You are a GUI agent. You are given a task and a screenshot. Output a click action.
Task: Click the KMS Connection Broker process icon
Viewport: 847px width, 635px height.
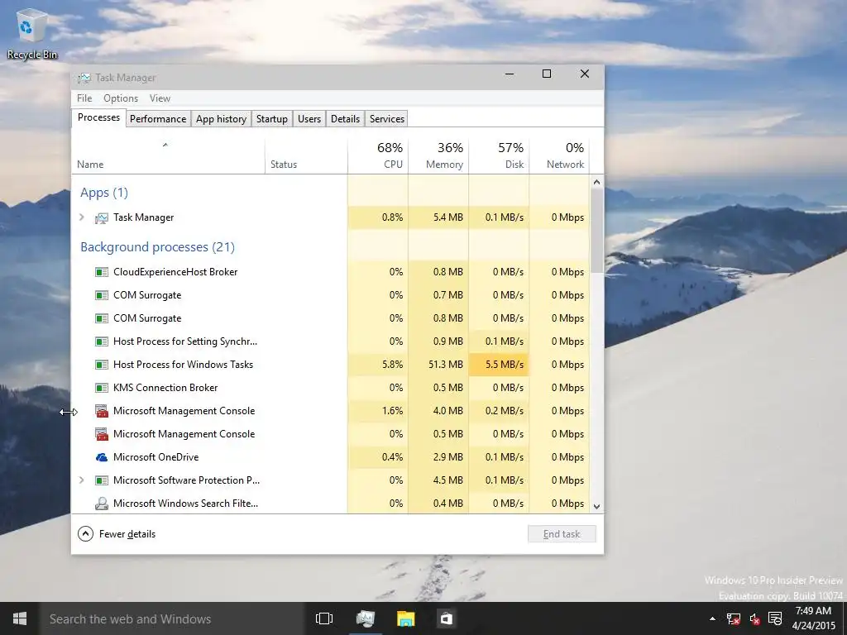tap(102, 389)
